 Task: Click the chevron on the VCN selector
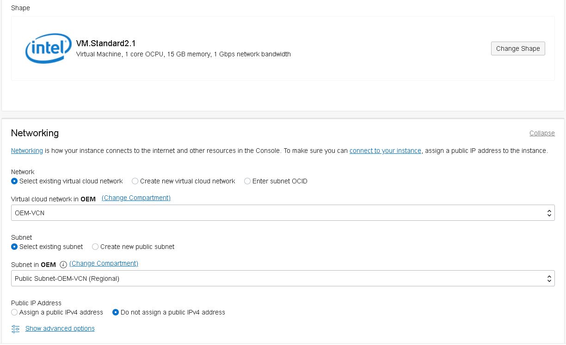coord(549,212)
